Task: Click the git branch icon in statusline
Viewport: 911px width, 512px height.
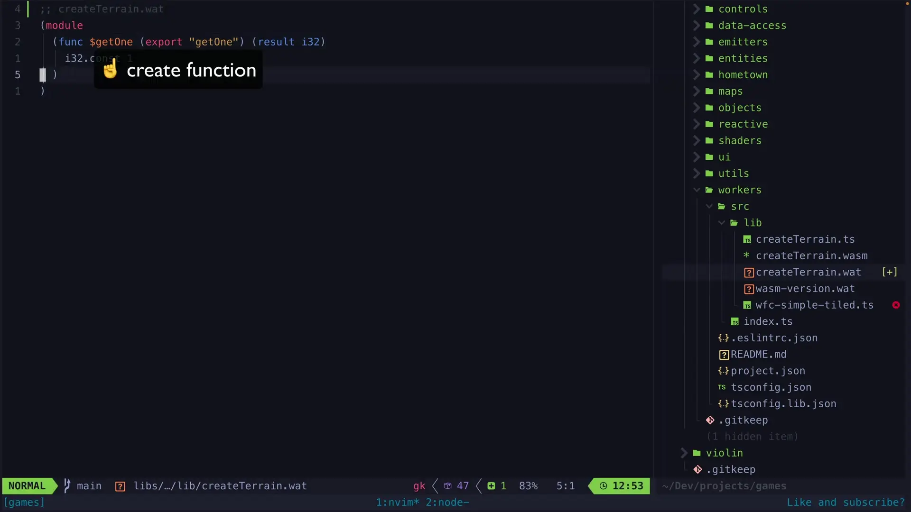Action: (67, 486)
